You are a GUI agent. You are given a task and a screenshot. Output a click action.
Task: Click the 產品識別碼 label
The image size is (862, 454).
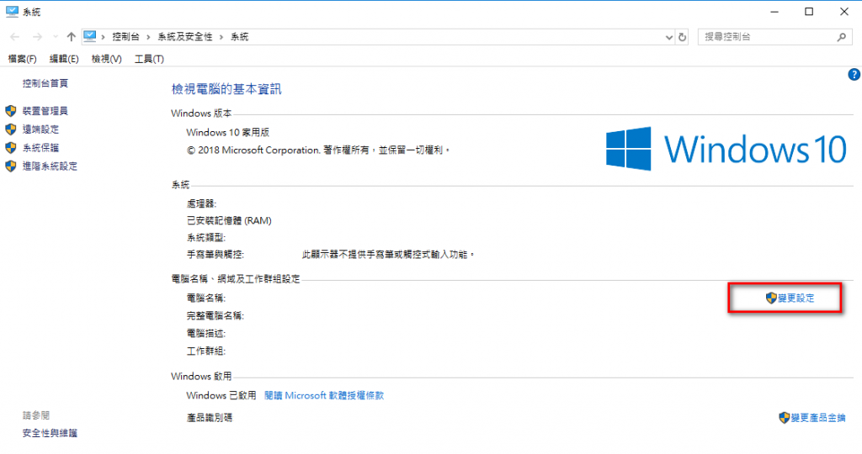(x=210, y=418)
